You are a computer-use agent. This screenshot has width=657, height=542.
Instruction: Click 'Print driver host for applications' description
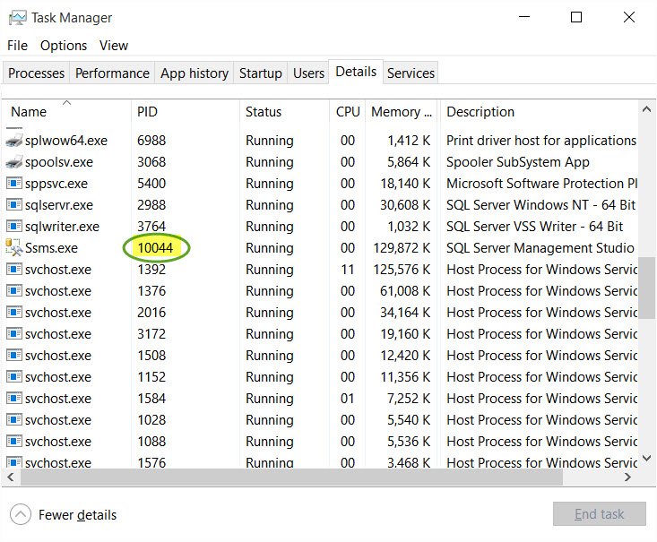(x=541, y=141)
